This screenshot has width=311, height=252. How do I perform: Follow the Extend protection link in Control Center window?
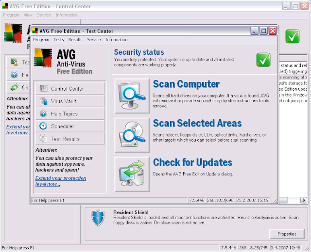18,129
